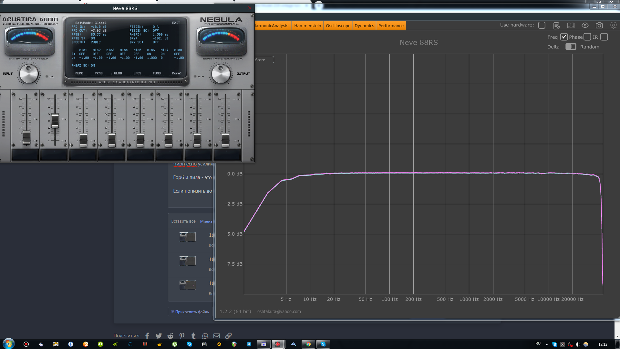Open the settings gear in the analyzer
The width and height of the screenshot is (620, 349).
click(x=613, y=25)
